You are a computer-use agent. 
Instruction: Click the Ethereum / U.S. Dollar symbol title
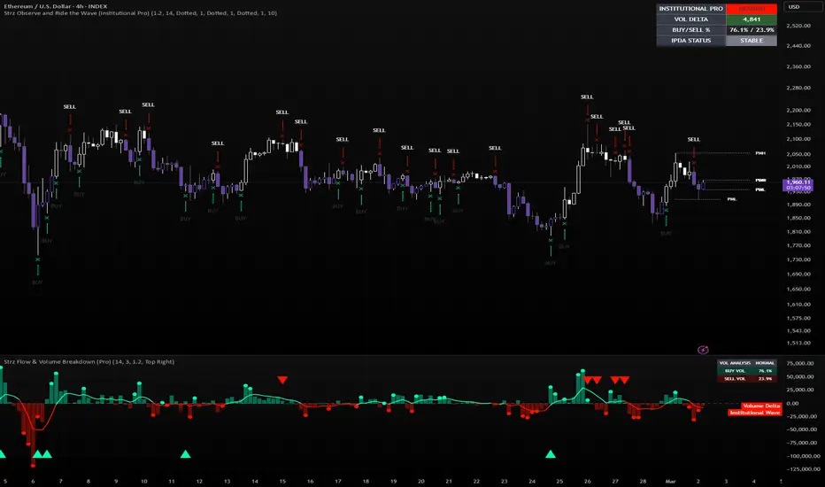point(55,6)
